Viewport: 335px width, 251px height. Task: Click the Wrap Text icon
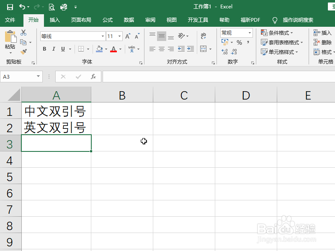tap(203, 36)
